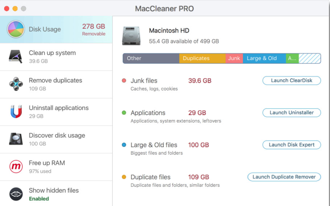The height and width of the screenshot is (206, 330).
Task: Launch ClearDisk for junk files
Action: pos(292,81)
